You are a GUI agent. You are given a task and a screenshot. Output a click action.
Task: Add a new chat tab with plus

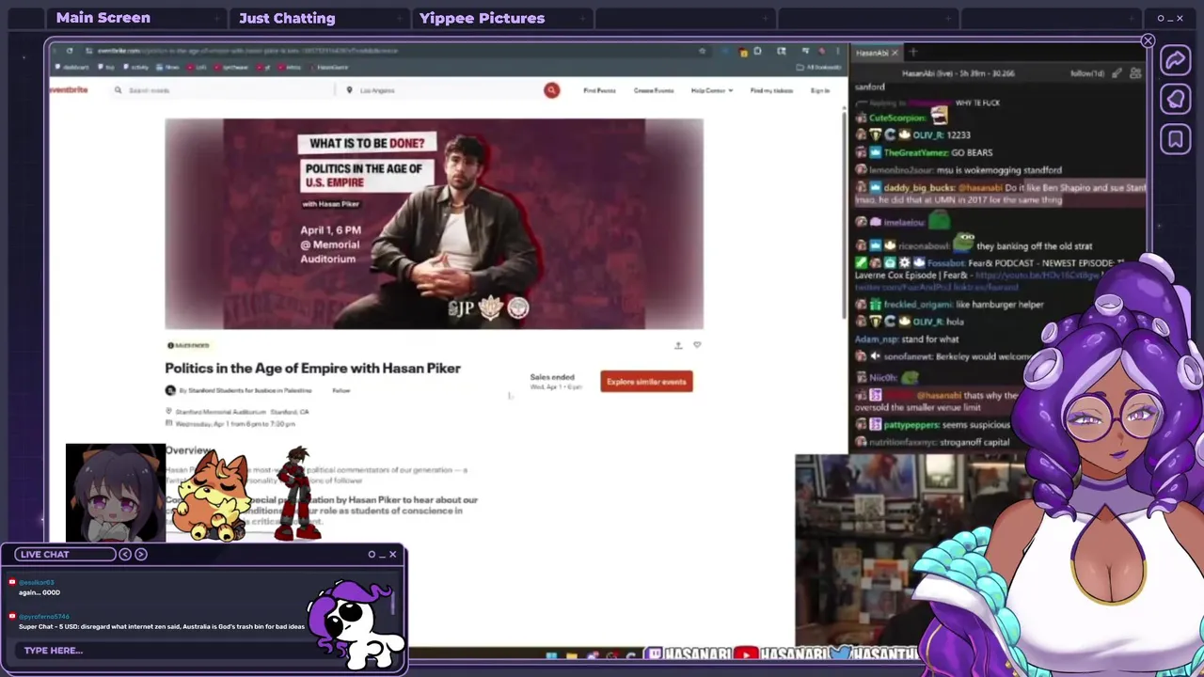click(x=912, y=53)
